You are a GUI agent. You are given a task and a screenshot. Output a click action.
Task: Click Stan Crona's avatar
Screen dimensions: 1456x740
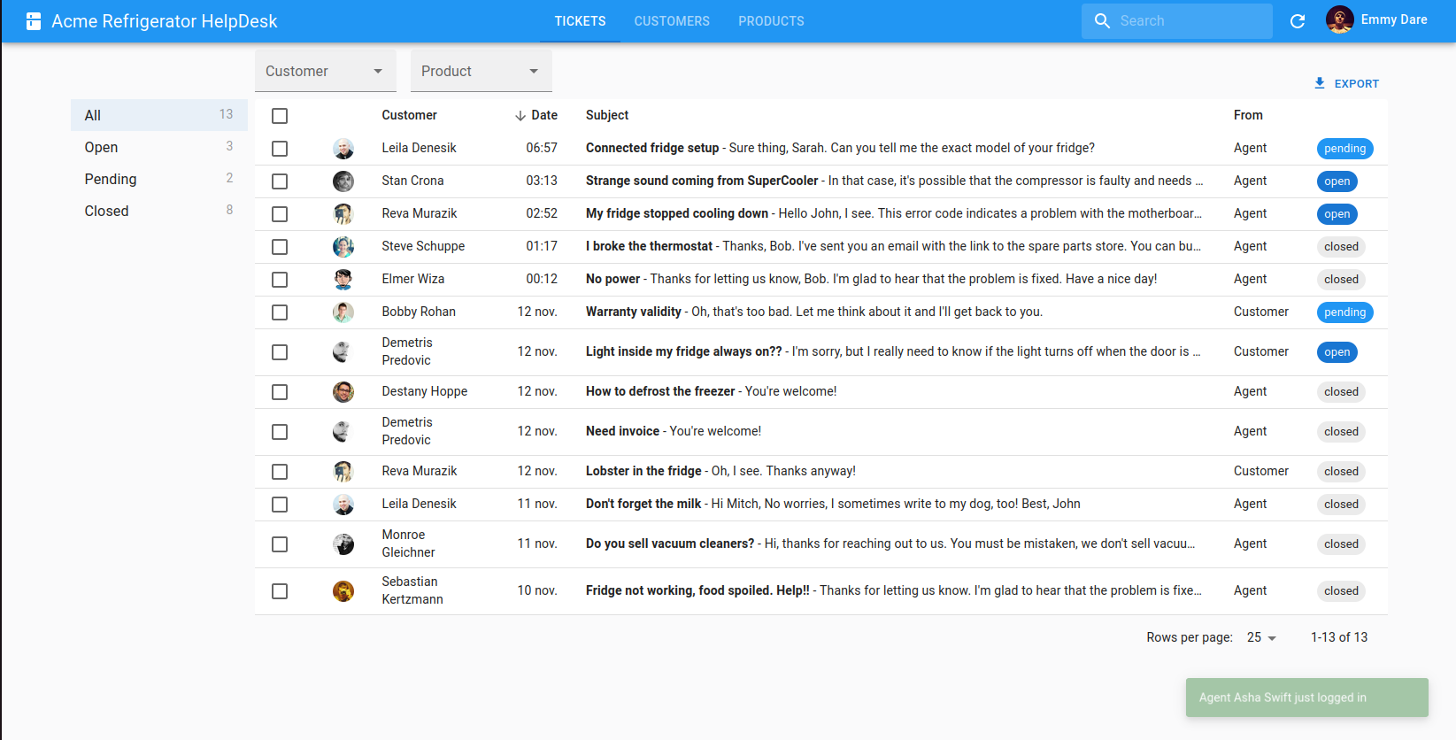coord(343,181)
